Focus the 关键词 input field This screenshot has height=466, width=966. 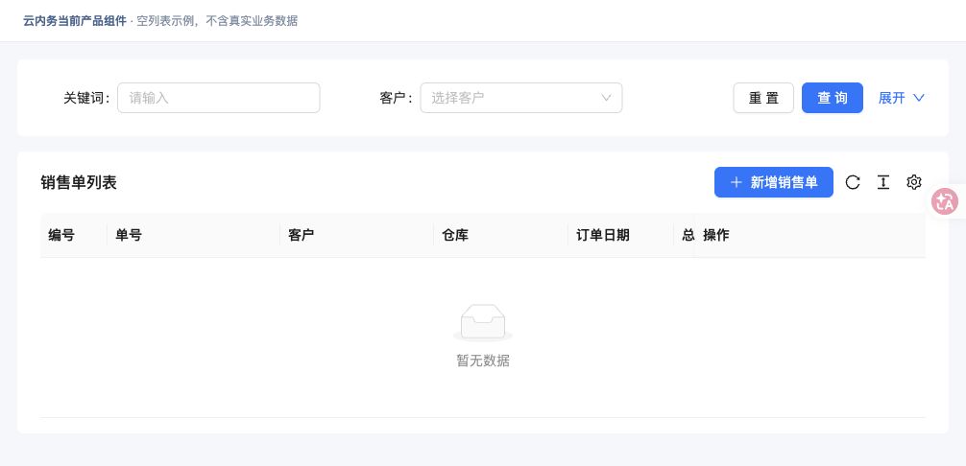(x=219, y=98)
